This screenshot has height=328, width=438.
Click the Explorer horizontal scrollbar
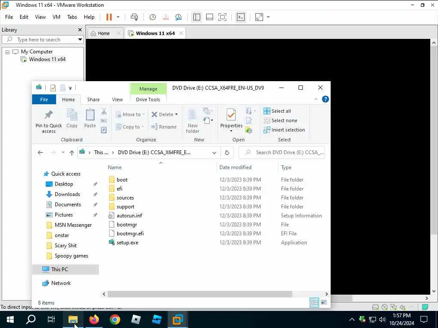pyautogui.click(x=200, y=294)
